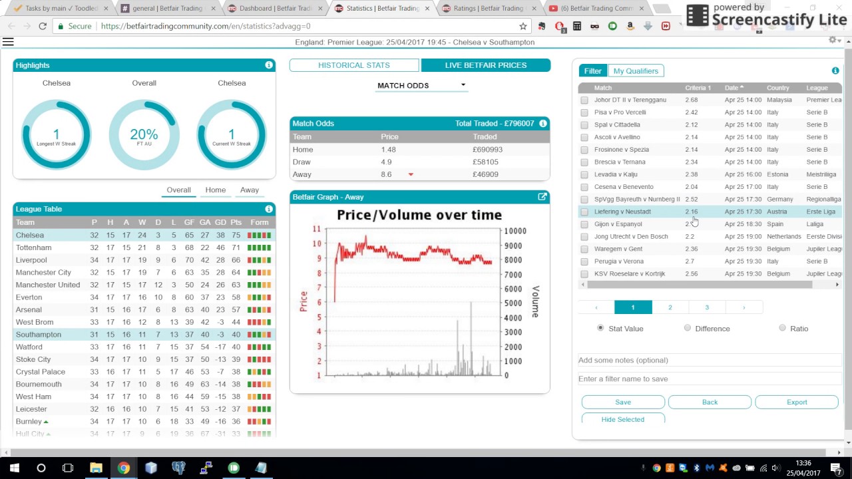Expand the Betfair Graph in popout

(x=542, y=197)
